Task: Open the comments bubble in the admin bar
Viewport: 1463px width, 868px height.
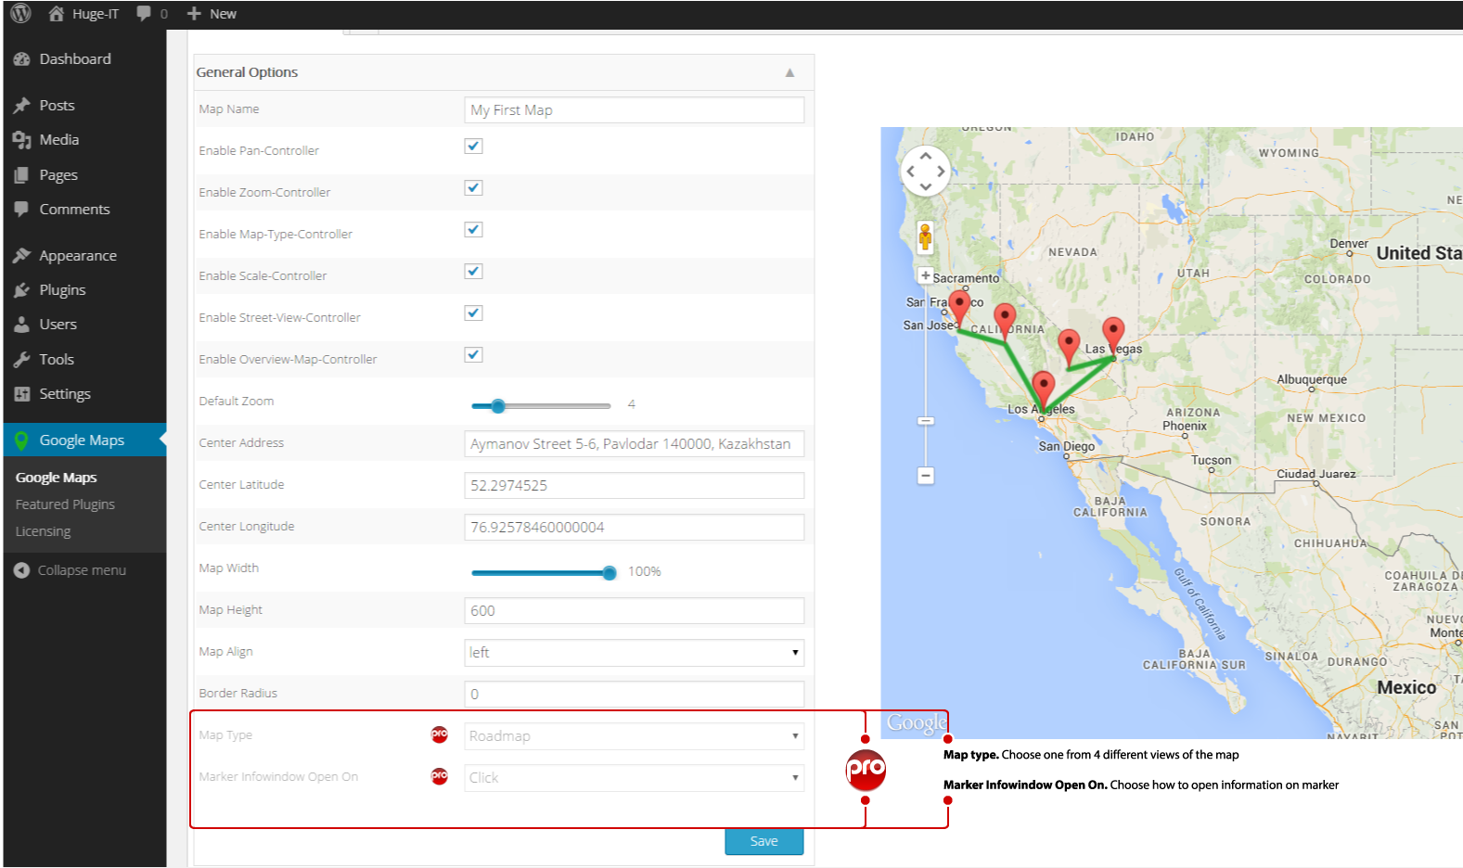Action: 144,13
